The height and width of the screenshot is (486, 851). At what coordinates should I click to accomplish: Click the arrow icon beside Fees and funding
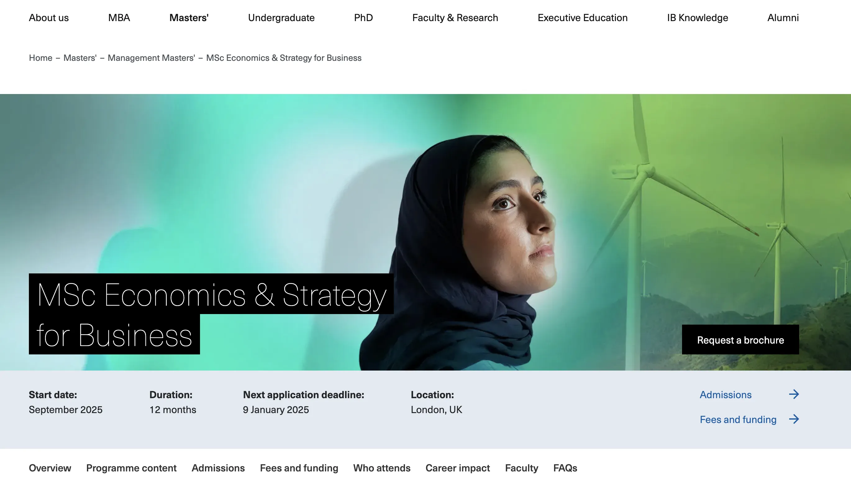click(x=794, y=419)
